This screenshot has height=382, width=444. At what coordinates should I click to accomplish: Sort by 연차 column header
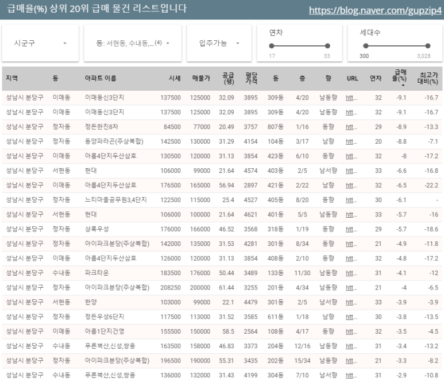pos(376,79)
